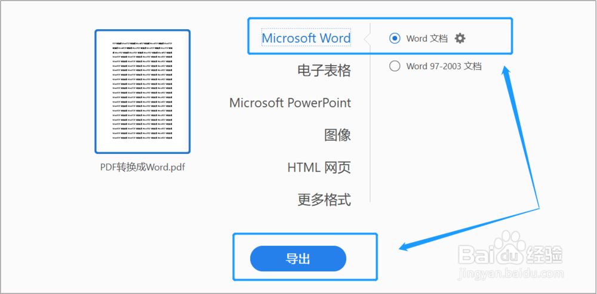This screenshot has width=597, height=294.
Task: Choose Word 97-2003 文档 radio option
Action: pos(395,66)
